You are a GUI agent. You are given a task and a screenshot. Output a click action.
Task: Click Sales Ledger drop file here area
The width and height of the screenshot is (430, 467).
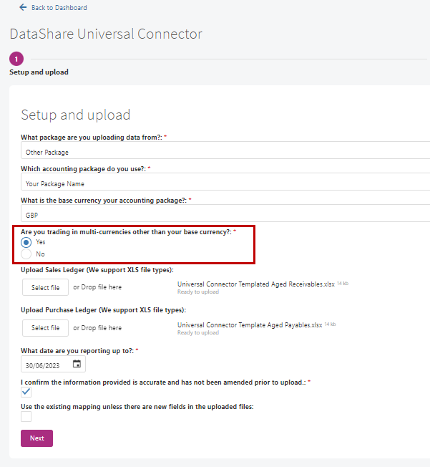pyautogui.click(x=97, y=287)
